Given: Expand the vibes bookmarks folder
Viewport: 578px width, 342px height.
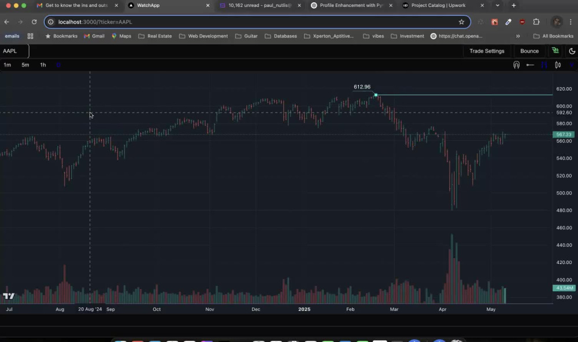Looking at the screenshot, I should tap(373, 36).
